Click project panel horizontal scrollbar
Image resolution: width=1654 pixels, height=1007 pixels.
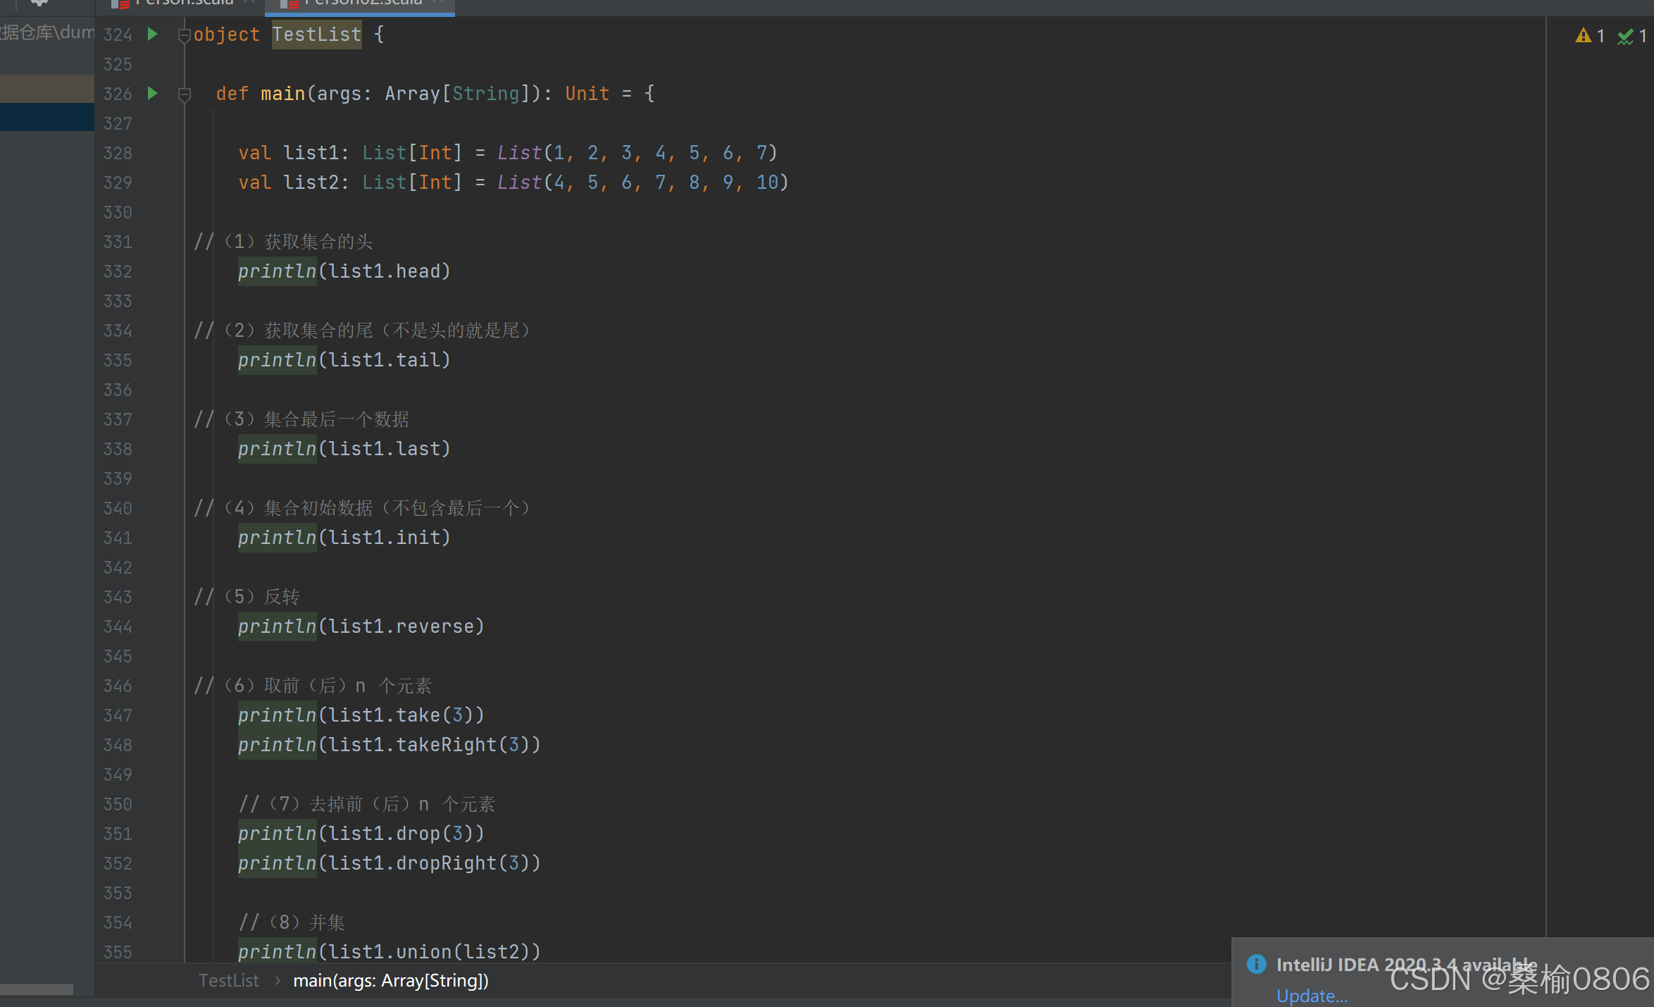[x=37, y=989]
